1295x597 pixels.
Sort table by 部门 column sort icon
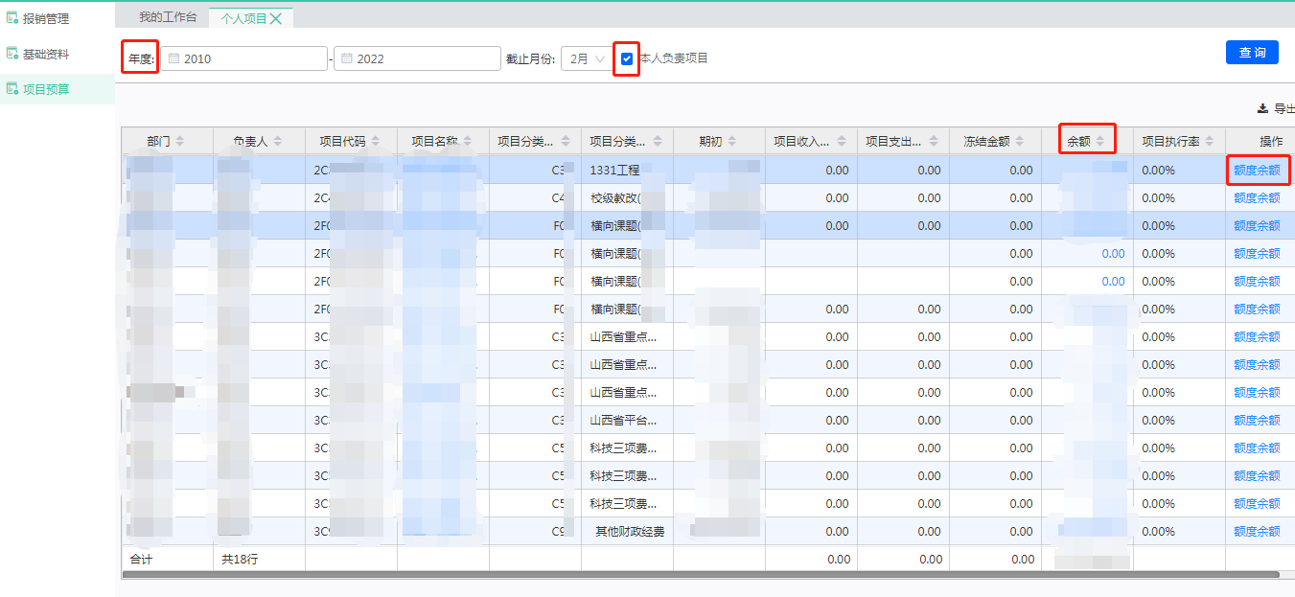point(179,141)
